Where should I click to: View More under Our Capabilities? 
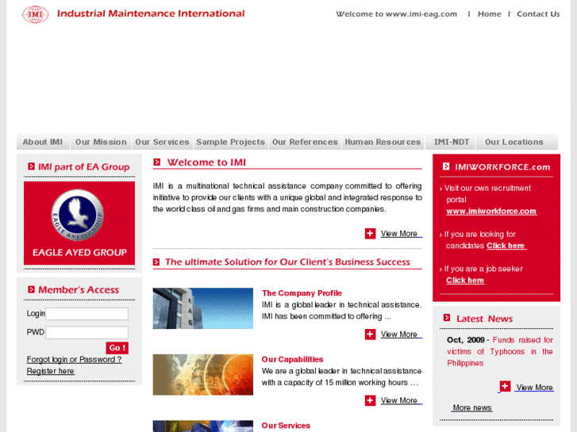click(399, 400)
